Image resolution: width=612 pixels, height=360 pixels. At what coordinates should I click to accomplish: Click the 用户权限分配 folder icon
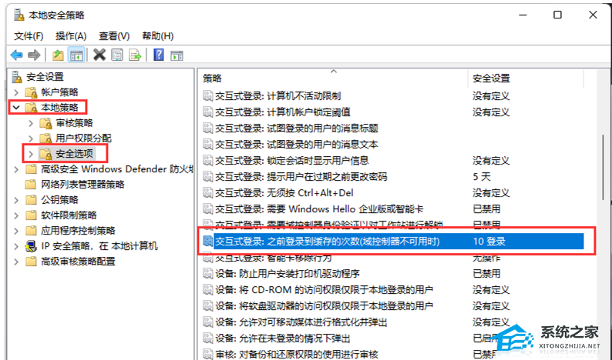coord(45,138)
